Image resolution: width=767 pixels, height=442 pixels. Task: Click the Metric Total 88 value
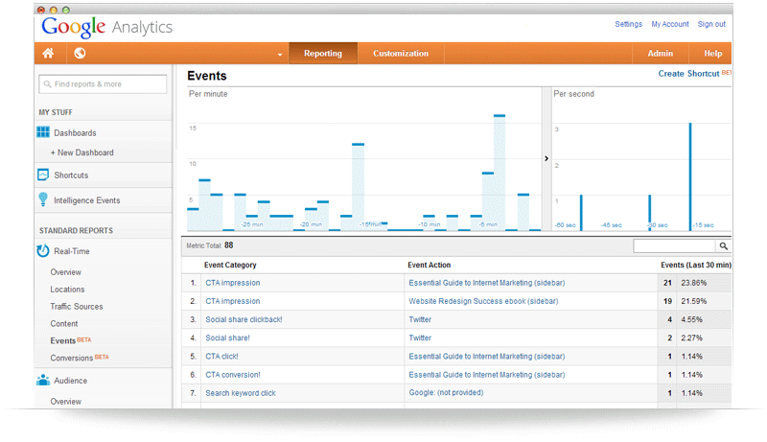tap(228, 245)
